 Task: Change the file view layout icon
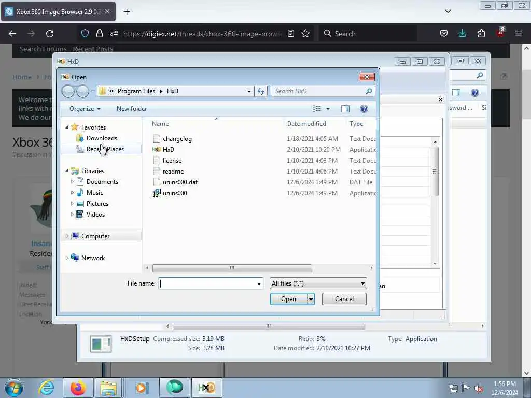[317, 109]
